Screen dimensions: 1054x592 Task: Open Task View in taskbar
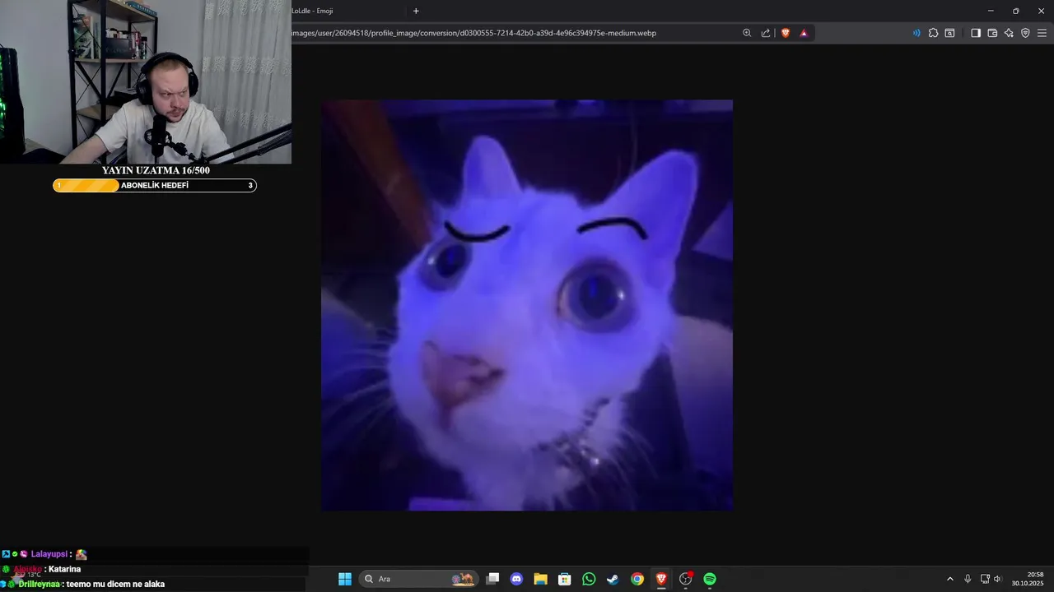click(x=492, y=579)
